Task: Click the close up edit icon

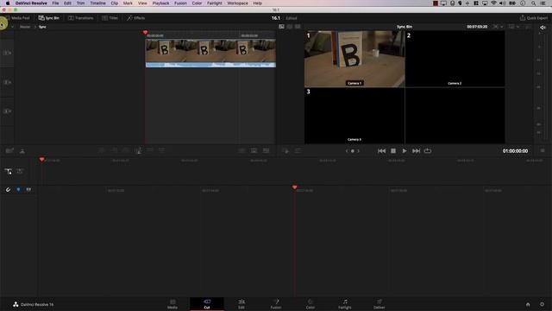Action: pyautogui.click(x=138, y=150)
